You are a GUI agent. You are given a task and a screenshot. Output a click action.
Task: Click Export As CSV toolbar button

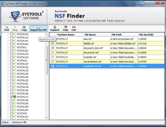coord(39,28)
